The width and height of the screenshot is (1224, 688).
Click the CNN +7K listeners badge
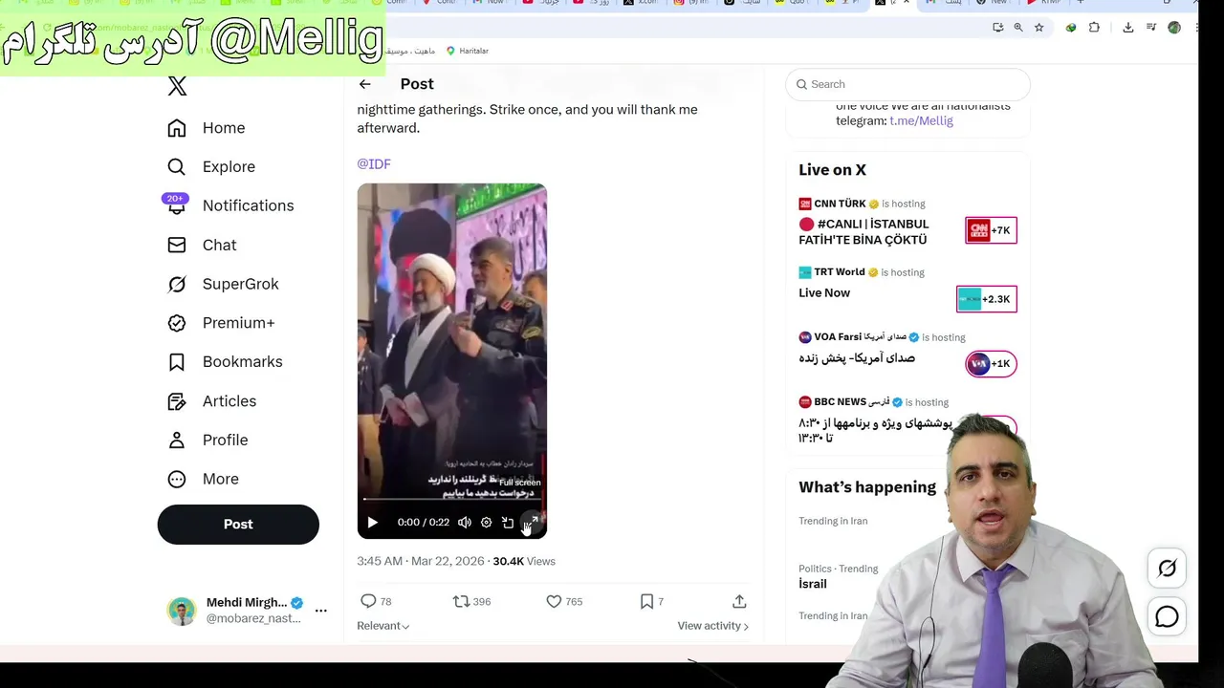click(x=991, y=230)
